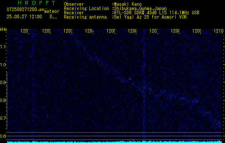Click the 1202 time marker
This screenshot has height=143, width=225.
(47, 31)
